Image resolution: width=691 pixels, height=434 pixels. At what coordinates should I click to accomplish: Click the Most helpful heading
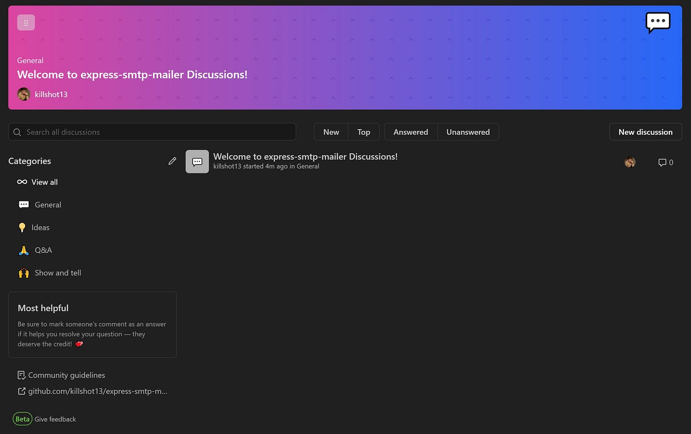43,308
